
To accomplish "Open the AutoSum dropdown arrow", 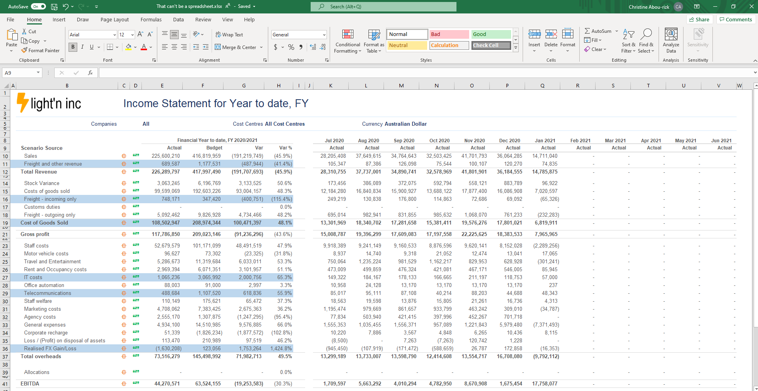I will pyautogui.click(x=617, y=31).
